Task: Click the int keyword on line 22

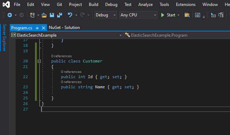Action: (x=82, y=77)
